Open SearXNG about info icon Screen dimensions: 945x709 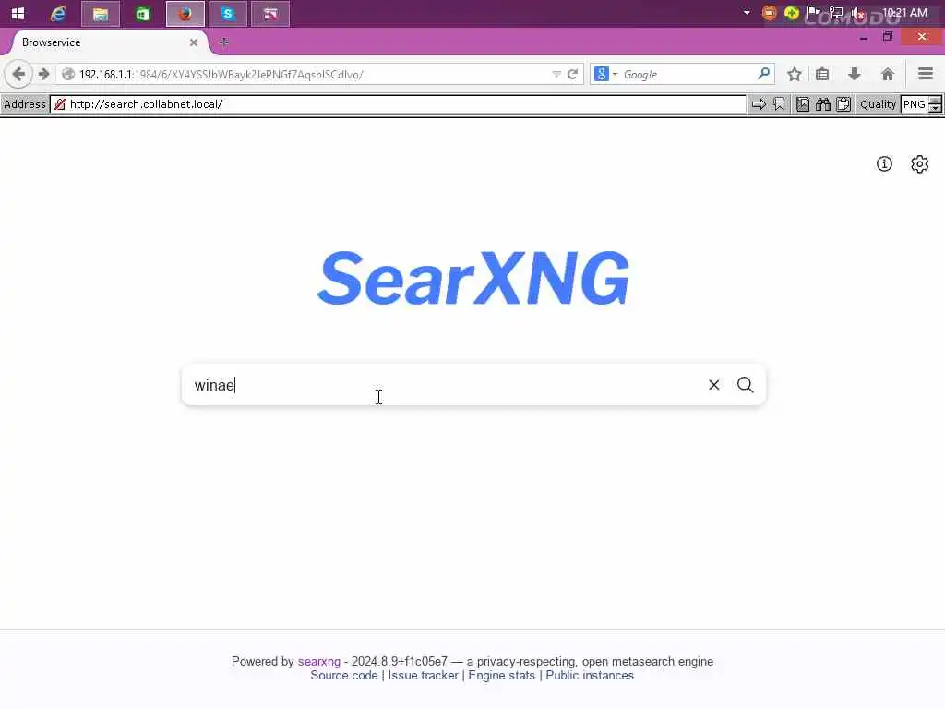[x=884, y=164]
